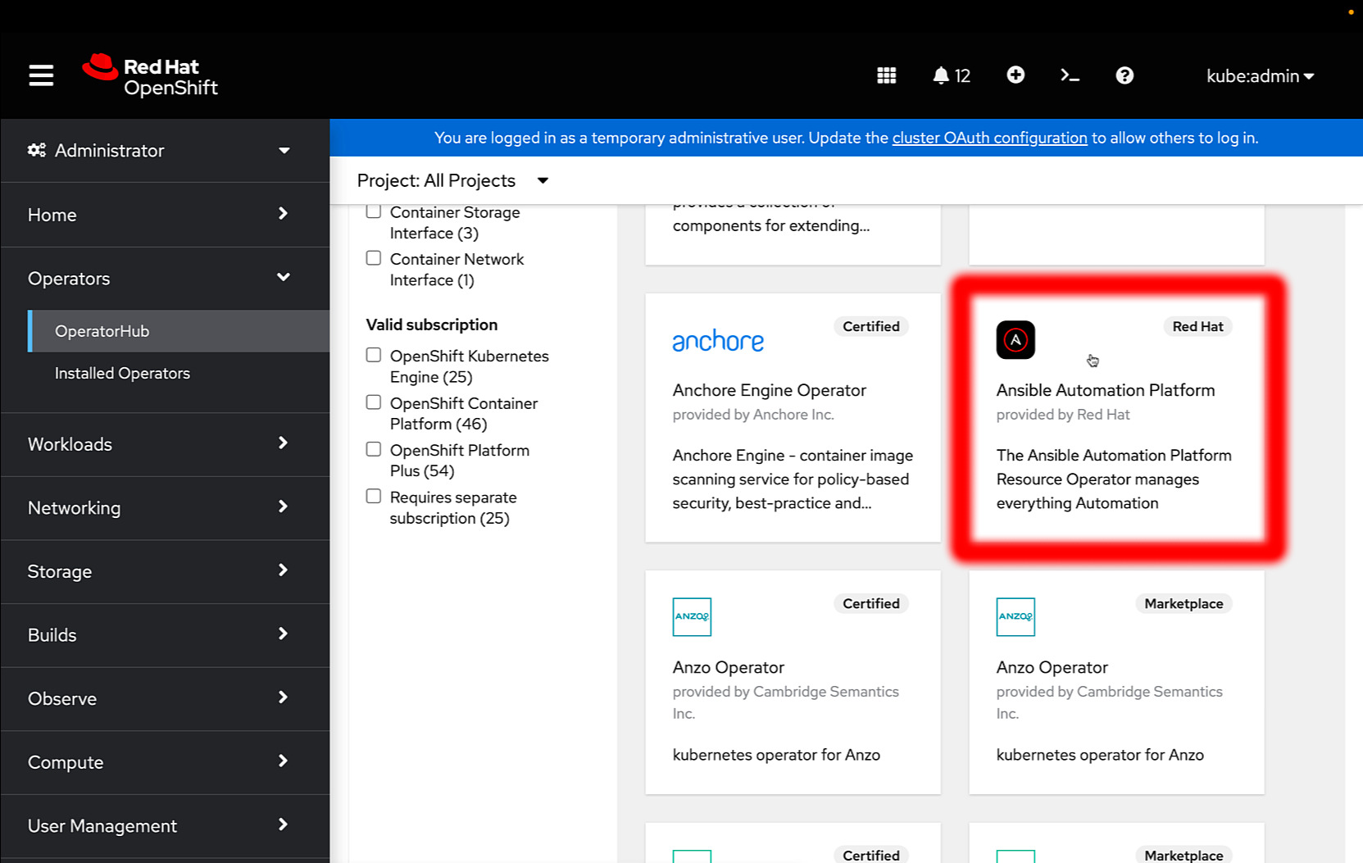Open the Certified Anzo Operator card title
Viewport: 1363px width, 863px height.
(728, 667)
